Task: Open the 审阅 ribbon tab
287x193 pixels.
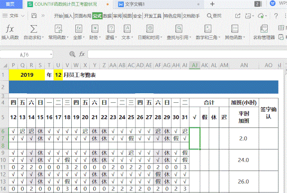Action: click(x=117, y=16)
